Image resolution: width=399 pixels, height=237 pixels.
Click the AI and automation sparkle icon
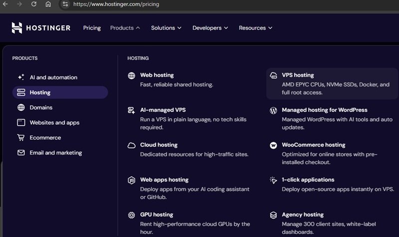click(x=21, y=77)
